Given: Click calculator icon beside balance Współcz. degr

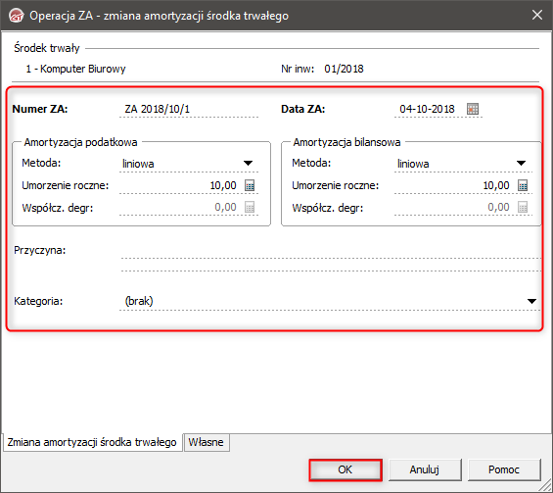Looking at the screenshot, I should coord(523,208).
